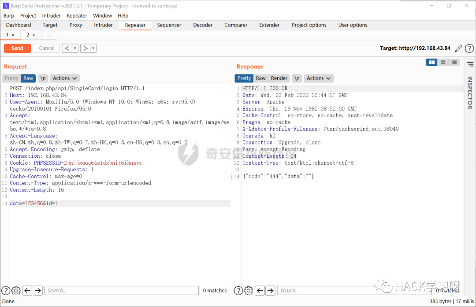Click left arrow below request panel
476x307 pixels.
[27, 291]
